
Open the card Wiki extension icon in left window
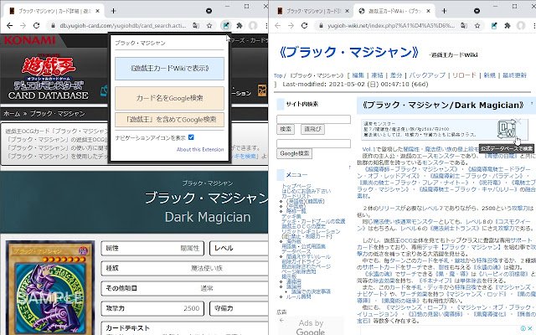[226, 26]
